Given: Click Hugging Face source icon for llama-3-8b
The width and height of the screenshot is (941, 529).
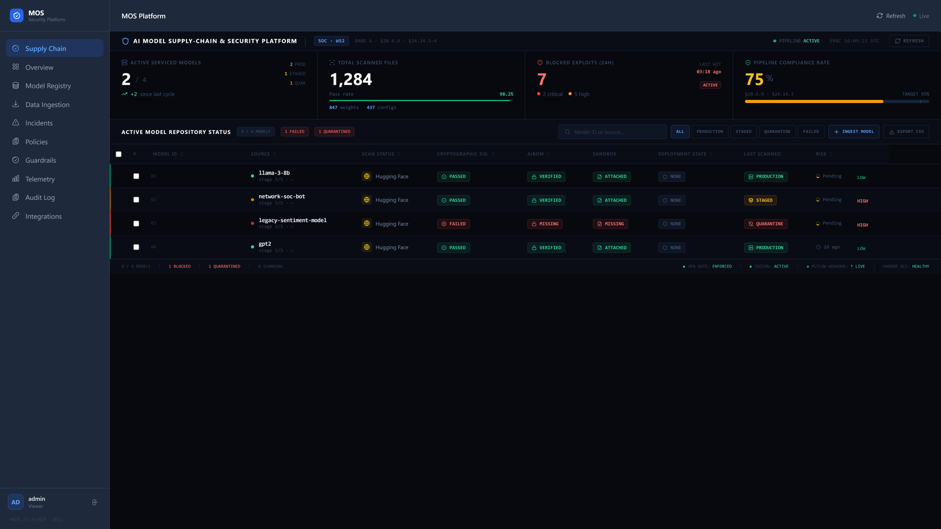Looking at the screenshot, I should 367,176.
